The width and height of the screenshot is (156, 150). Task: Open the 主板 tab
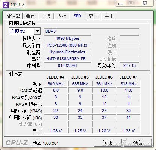[46, 16]
